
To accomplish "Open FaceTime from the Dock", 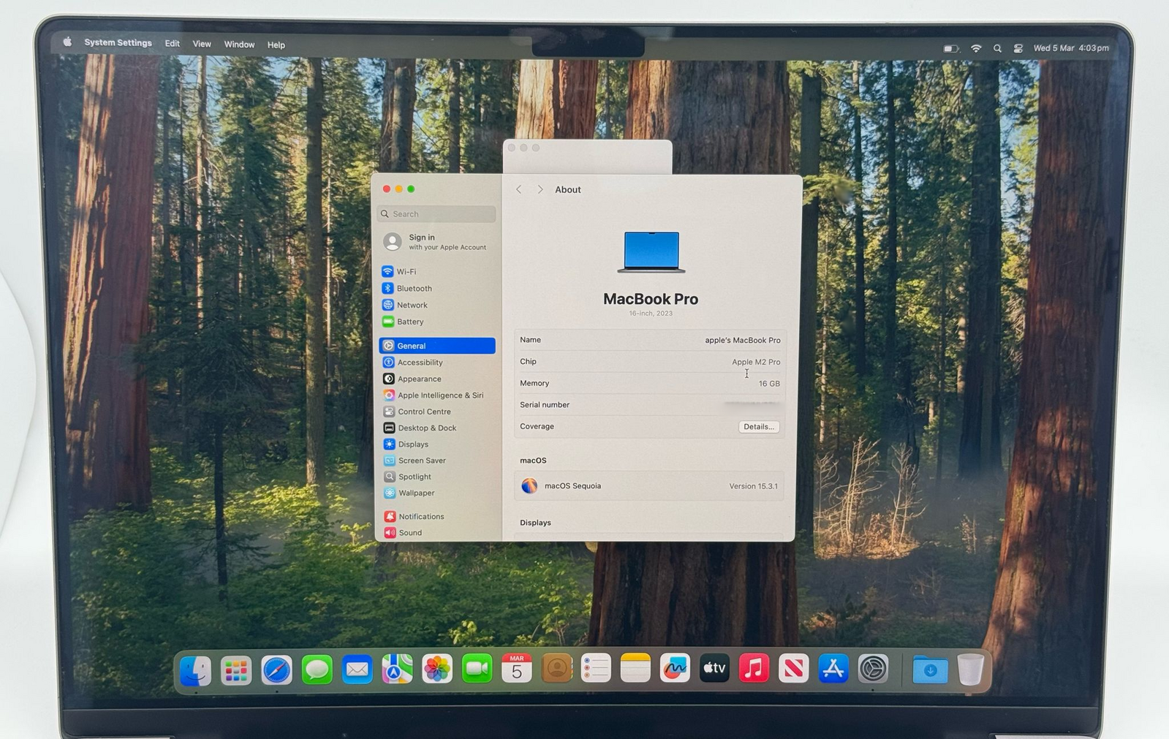I will pyautogui.click(x=477, y=669).
